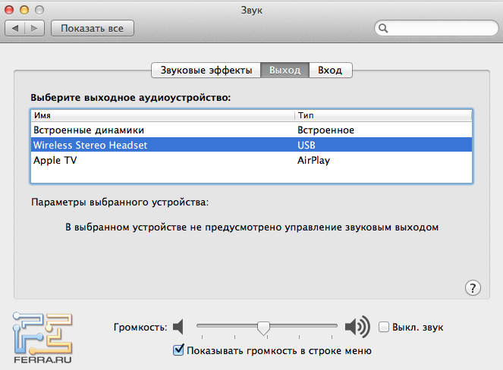The height and width of the screenshot is (370, 503).
Task: Focus the search field in toolbar
Action: 436,29
